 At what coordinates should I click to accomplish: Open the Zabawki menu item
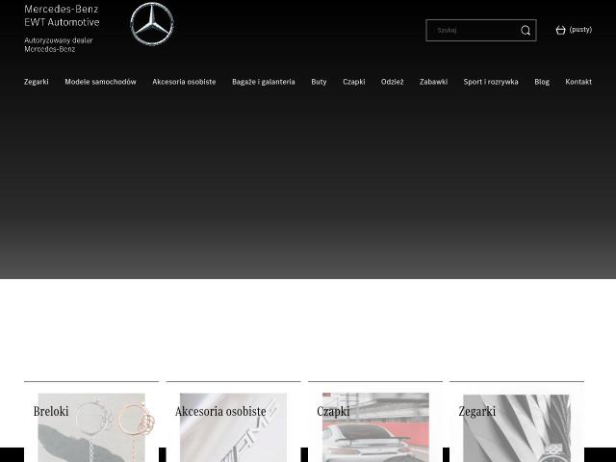coord(433,82)
